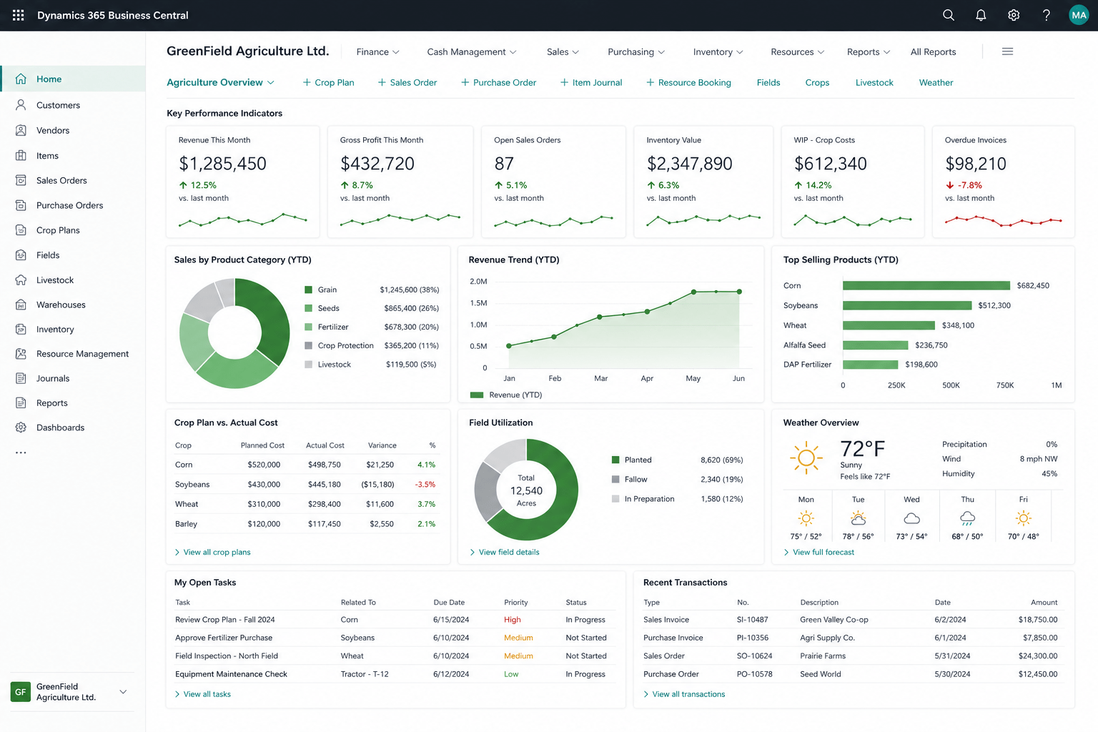Click the Dashboards sidebar icon
Viewport: 1098px width, 732px height.
pyautogui.click(x=21, y=427)
